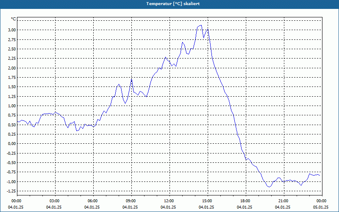Click the -0,50 y-axis value
This screenshot has height=212, width=339.
11,163
